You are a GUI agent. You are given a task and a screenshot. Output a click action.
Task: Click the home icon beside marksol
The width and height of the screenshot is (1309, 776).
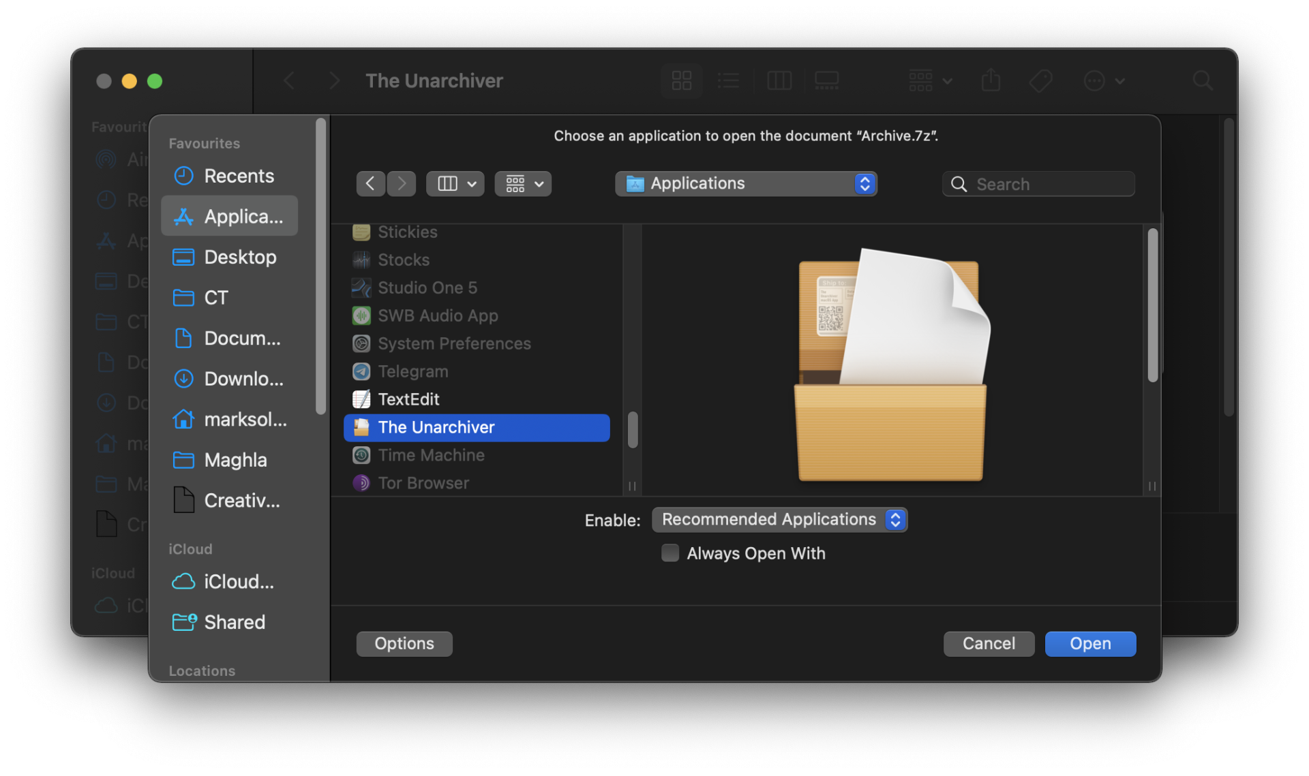pyautogui.click(x=183, y=419)
